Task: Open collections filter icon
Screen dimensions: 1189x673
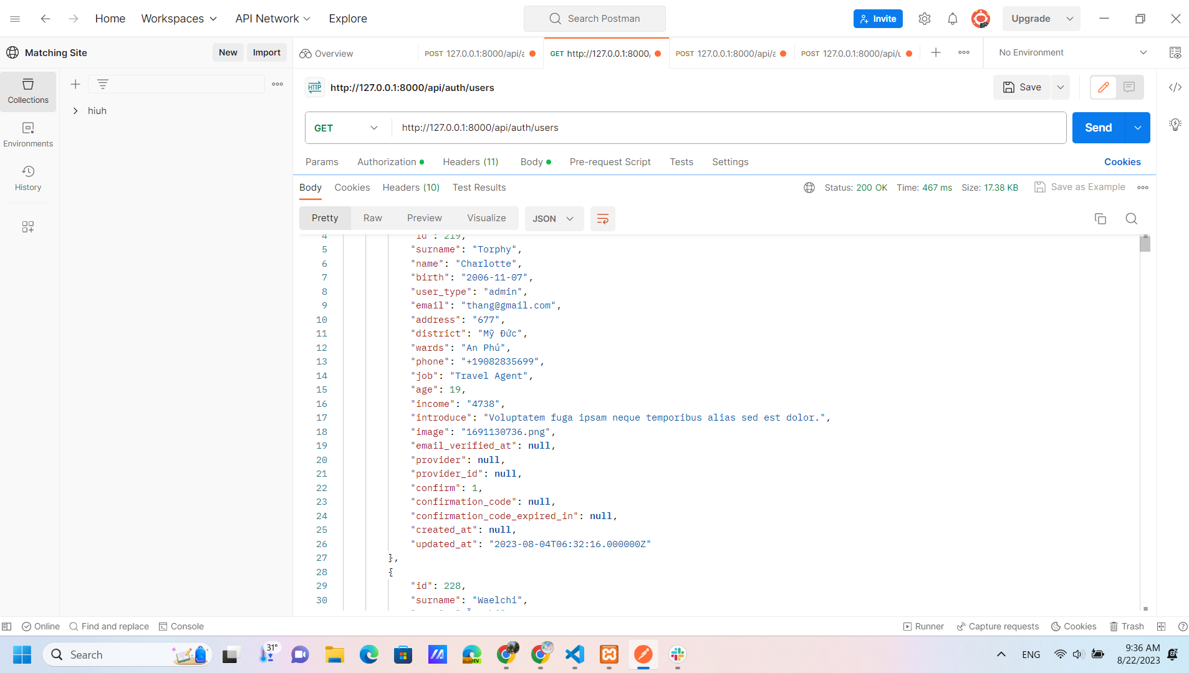Action: point(103,84)
